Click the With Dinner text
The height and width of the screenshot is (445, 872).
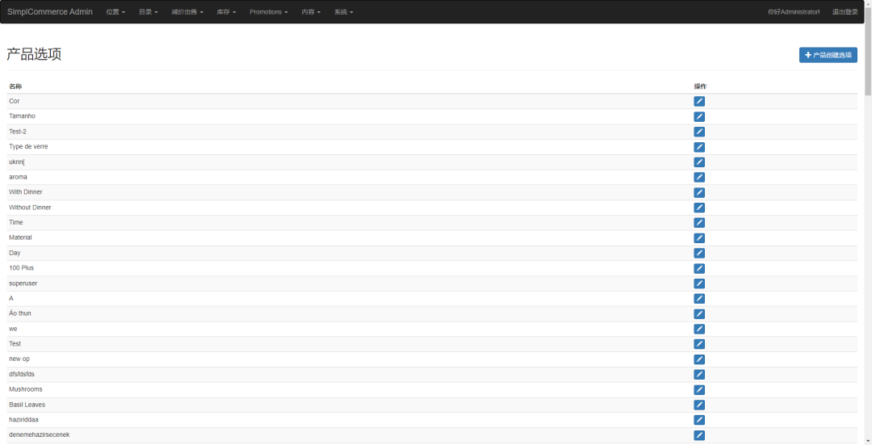pos(26,192)
